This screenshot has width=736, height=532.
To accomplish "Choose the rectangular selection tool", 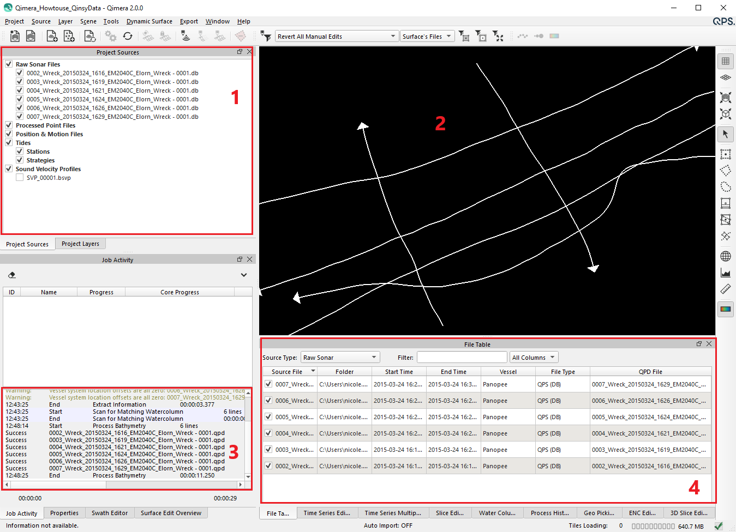I will click(x=725, y=154).
